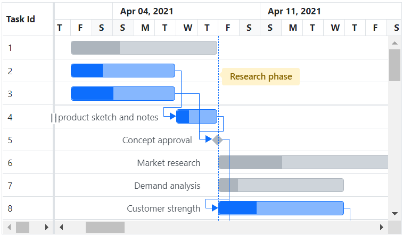
Task: Click the Task Id column header
Action: click(21, 19)
